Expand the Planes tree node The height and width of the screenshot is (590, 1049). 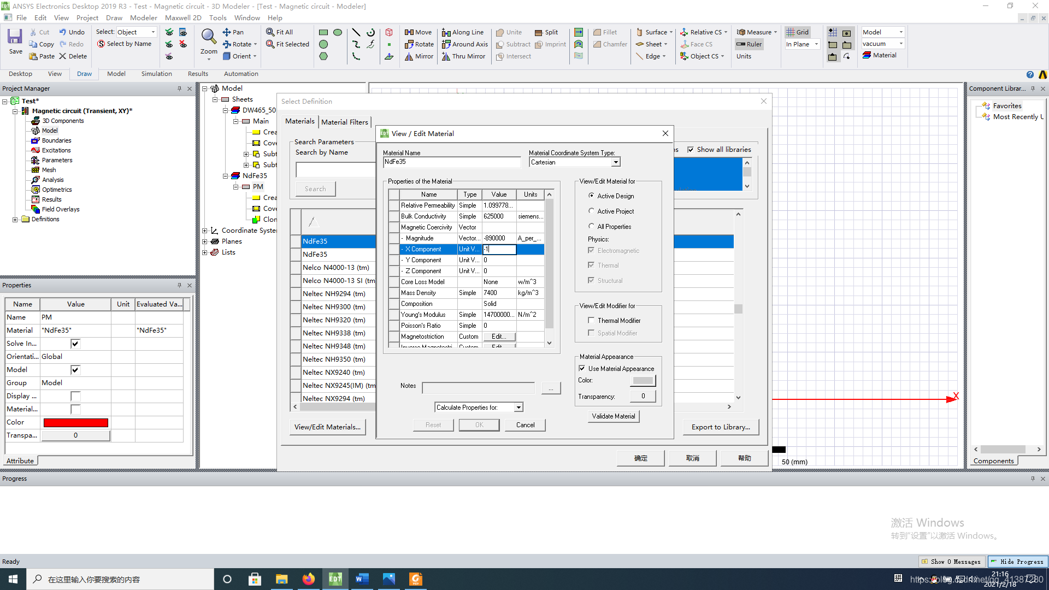(x=205, y=241)
